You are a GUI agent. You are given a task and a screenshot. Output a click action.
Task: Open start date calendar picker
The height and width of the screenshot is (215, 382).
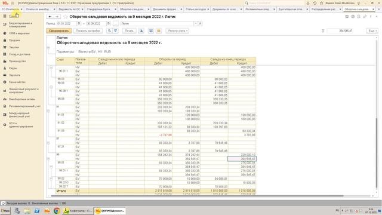79,24
